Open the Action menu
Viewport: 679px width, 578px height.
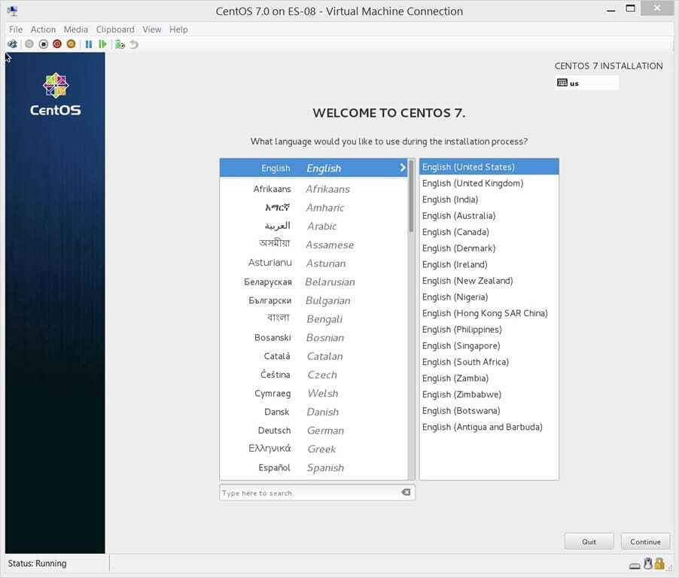click(43, 29)
